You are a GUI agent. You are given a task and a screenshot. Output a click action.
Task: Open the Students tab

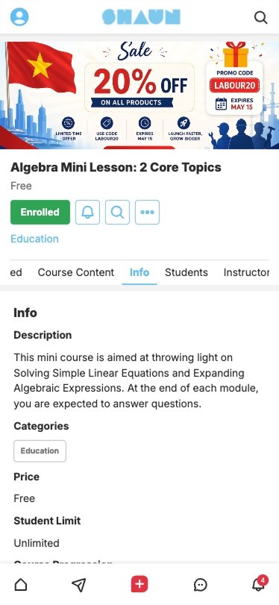click(x=186, y=272)
